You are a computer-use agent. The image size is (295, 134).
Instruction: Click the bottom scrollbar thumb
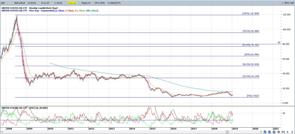click(x=227, y=132)
